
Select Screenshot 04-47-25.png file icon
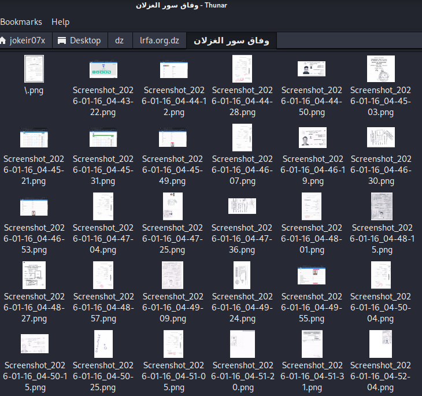click(x=173, y=207)
